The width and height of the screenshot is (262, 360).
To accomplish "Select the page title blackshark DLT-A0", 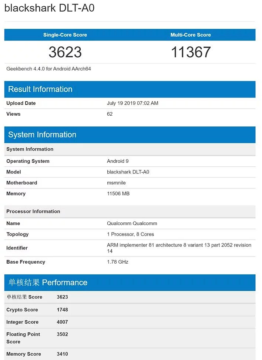I will pos(49,8).
